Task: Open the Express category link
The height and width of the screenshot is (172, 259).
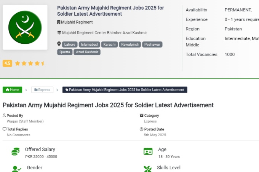Action: pos(150,121)
